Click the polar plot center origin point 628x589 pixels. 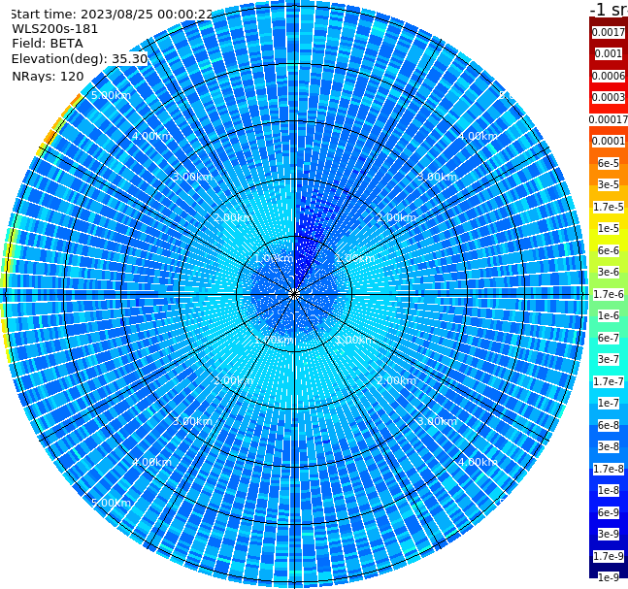click(x=294, y=294)
